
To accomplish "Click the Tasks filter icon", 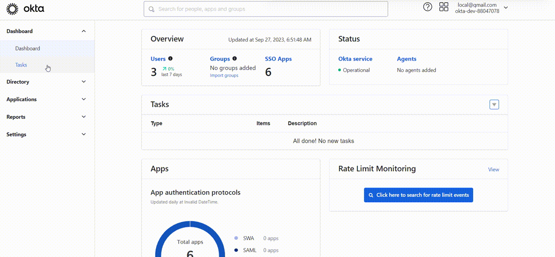I will point(494,105).
